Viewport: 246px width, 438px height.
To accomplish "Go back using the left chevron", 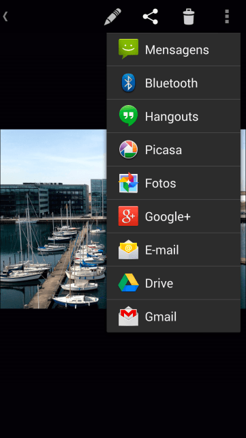I will pos(5,16).
